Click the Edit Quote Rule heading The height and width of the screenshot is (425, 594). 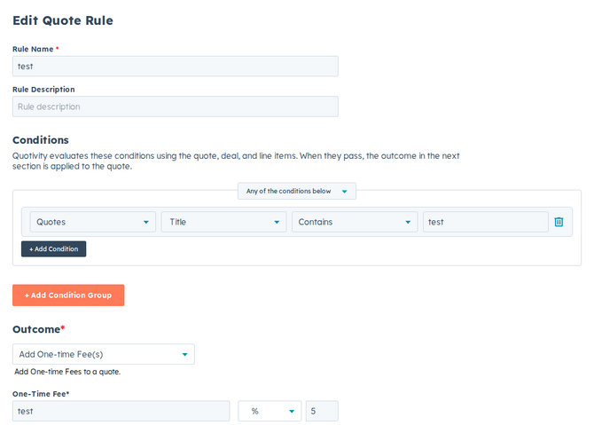click(63, 20)
